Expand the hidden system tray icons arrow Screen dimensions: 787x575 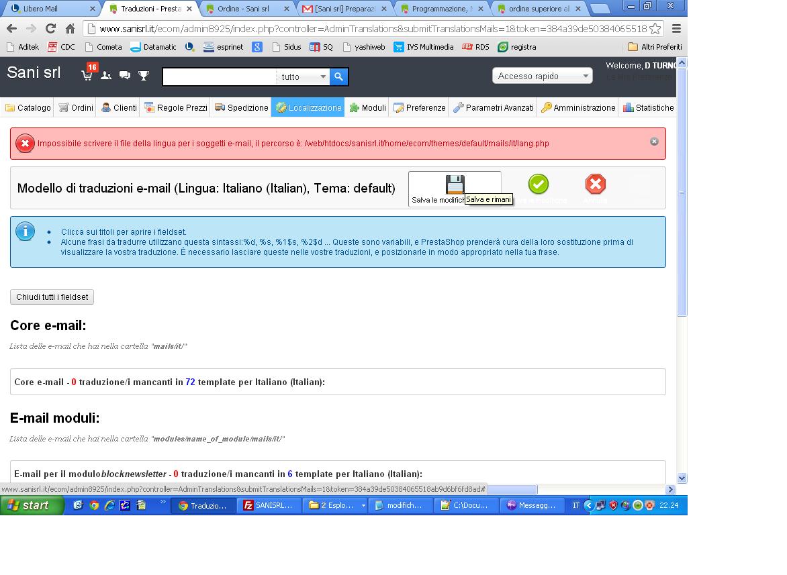click(590, 505)
